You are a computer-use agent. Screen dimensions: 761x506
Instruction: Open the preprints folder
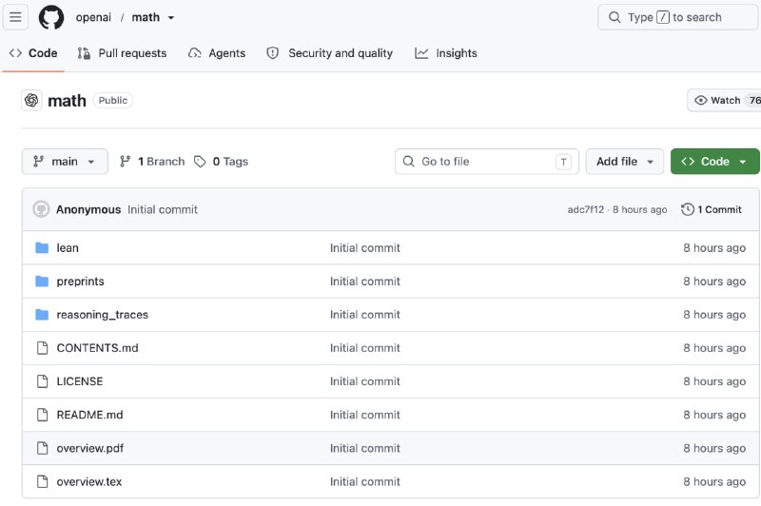(x=80, y=282)
